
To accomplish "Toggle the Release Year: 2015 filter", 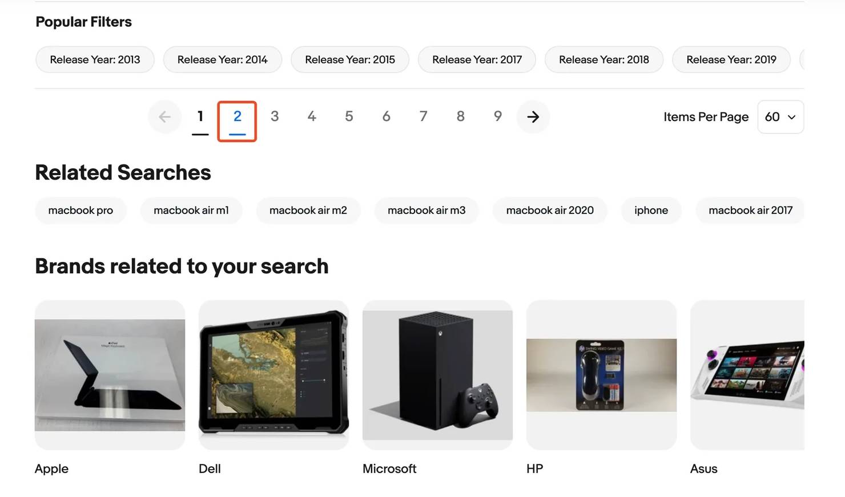I will coord(349,59).
